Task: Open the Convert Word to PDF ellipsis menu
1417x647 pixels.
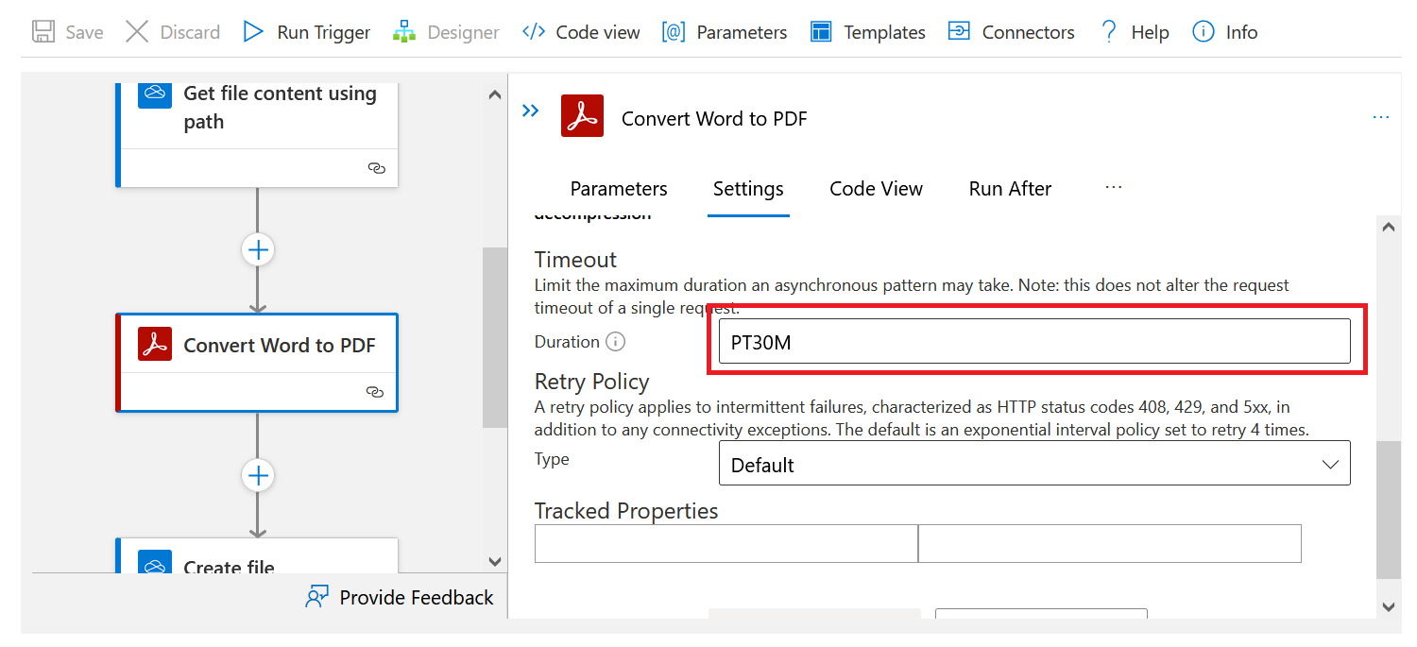Action: (x=1381, y=116)
